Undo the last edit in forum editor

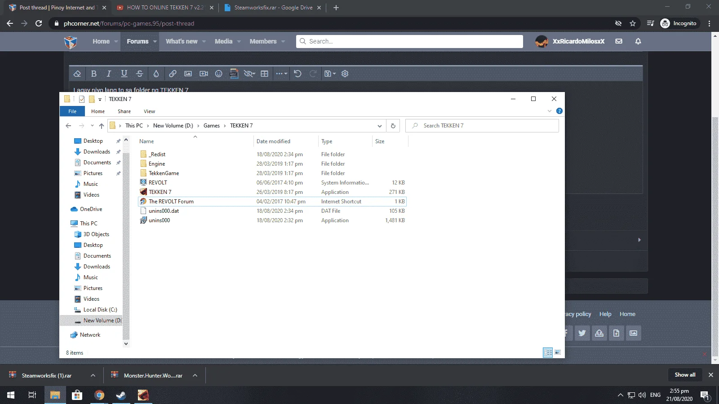click(x=297, y=74)
